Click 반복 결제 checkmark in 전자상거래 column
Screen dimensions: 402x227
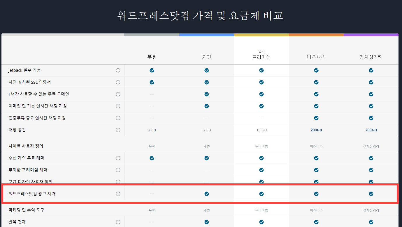click(x=371, y=222)
